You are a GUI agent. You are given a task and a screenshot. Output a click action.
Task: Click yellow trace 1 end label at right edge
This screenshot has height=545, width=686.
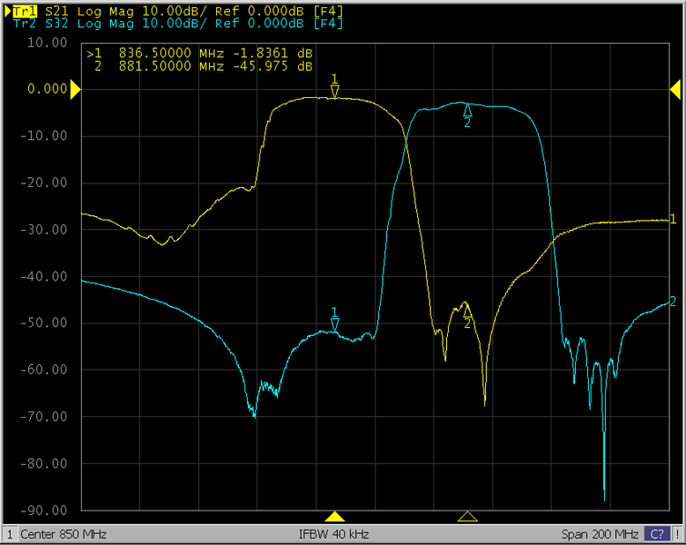(x=672, y=219)
